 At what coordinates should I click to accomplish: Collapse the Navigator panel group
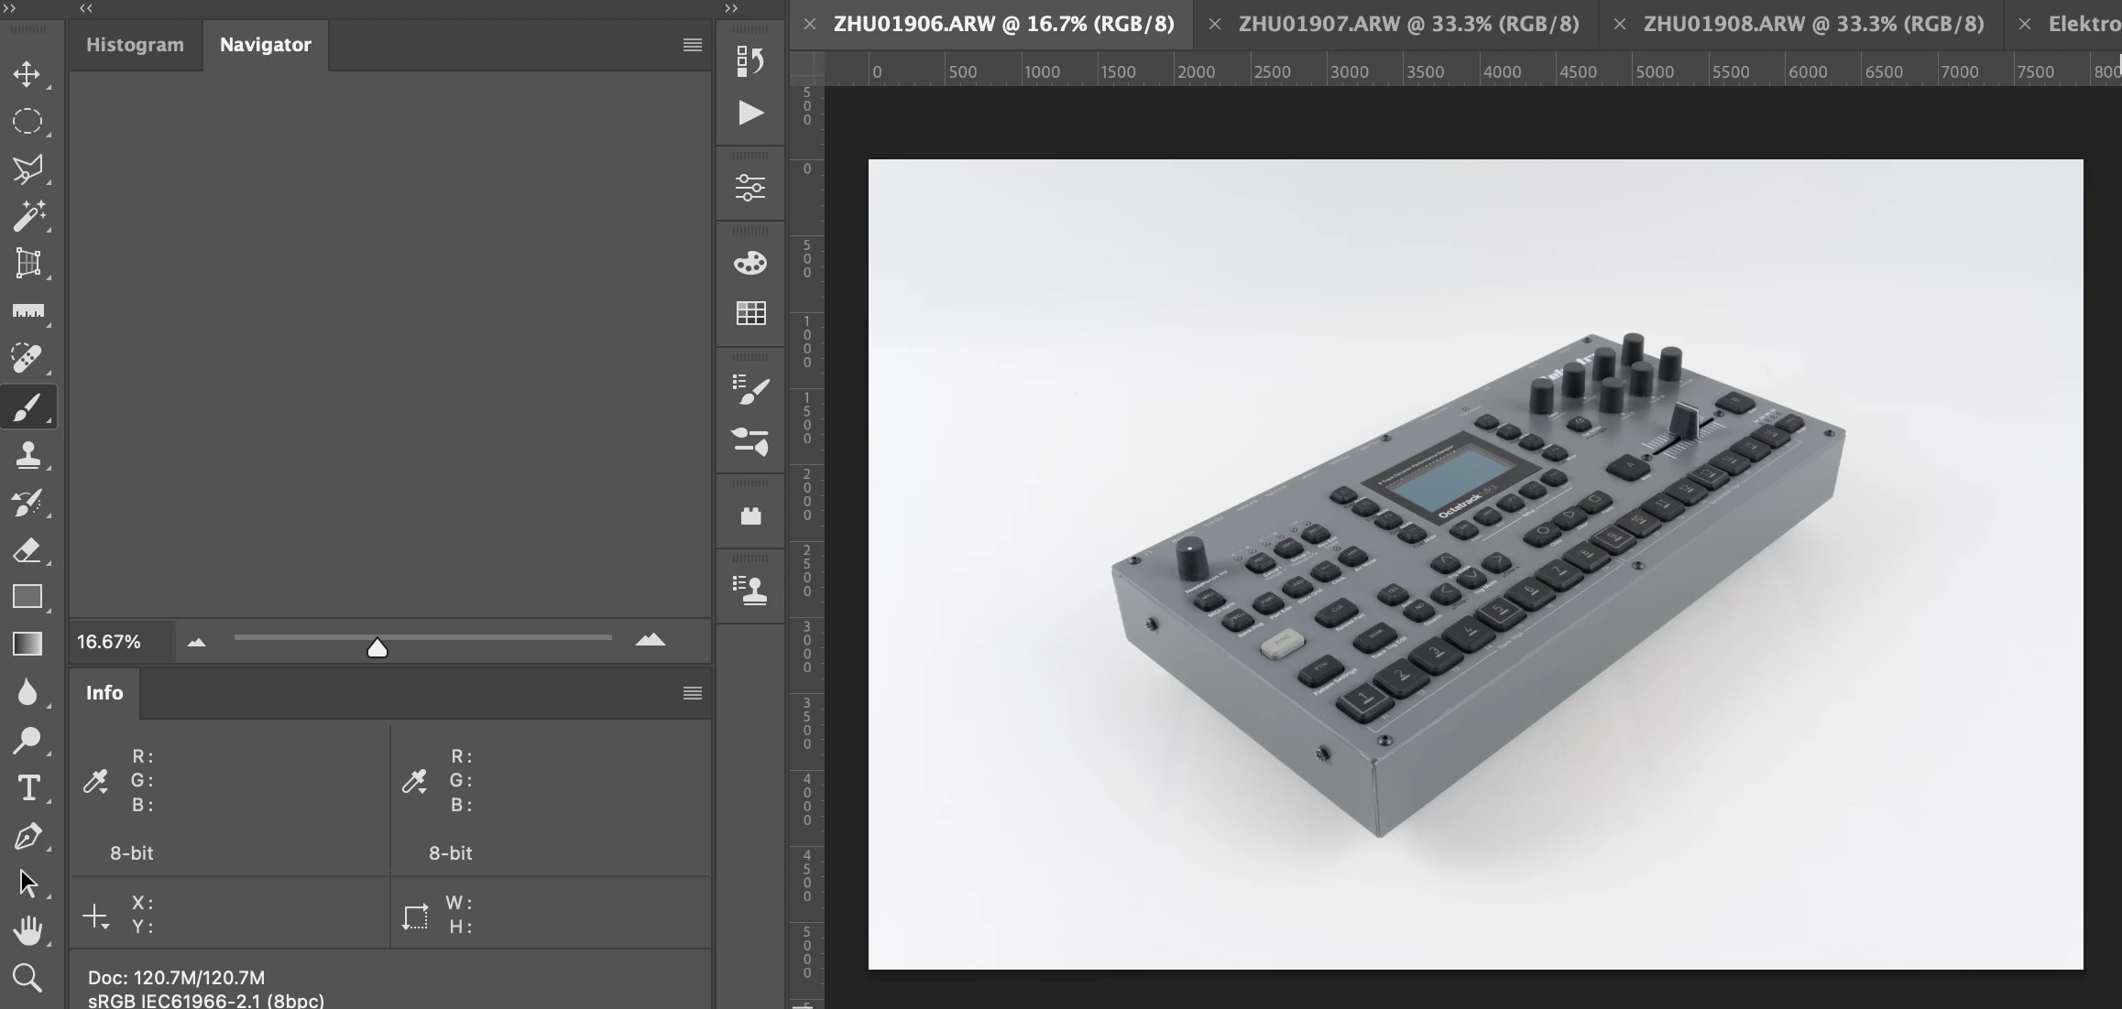click(x=85, y=8)
